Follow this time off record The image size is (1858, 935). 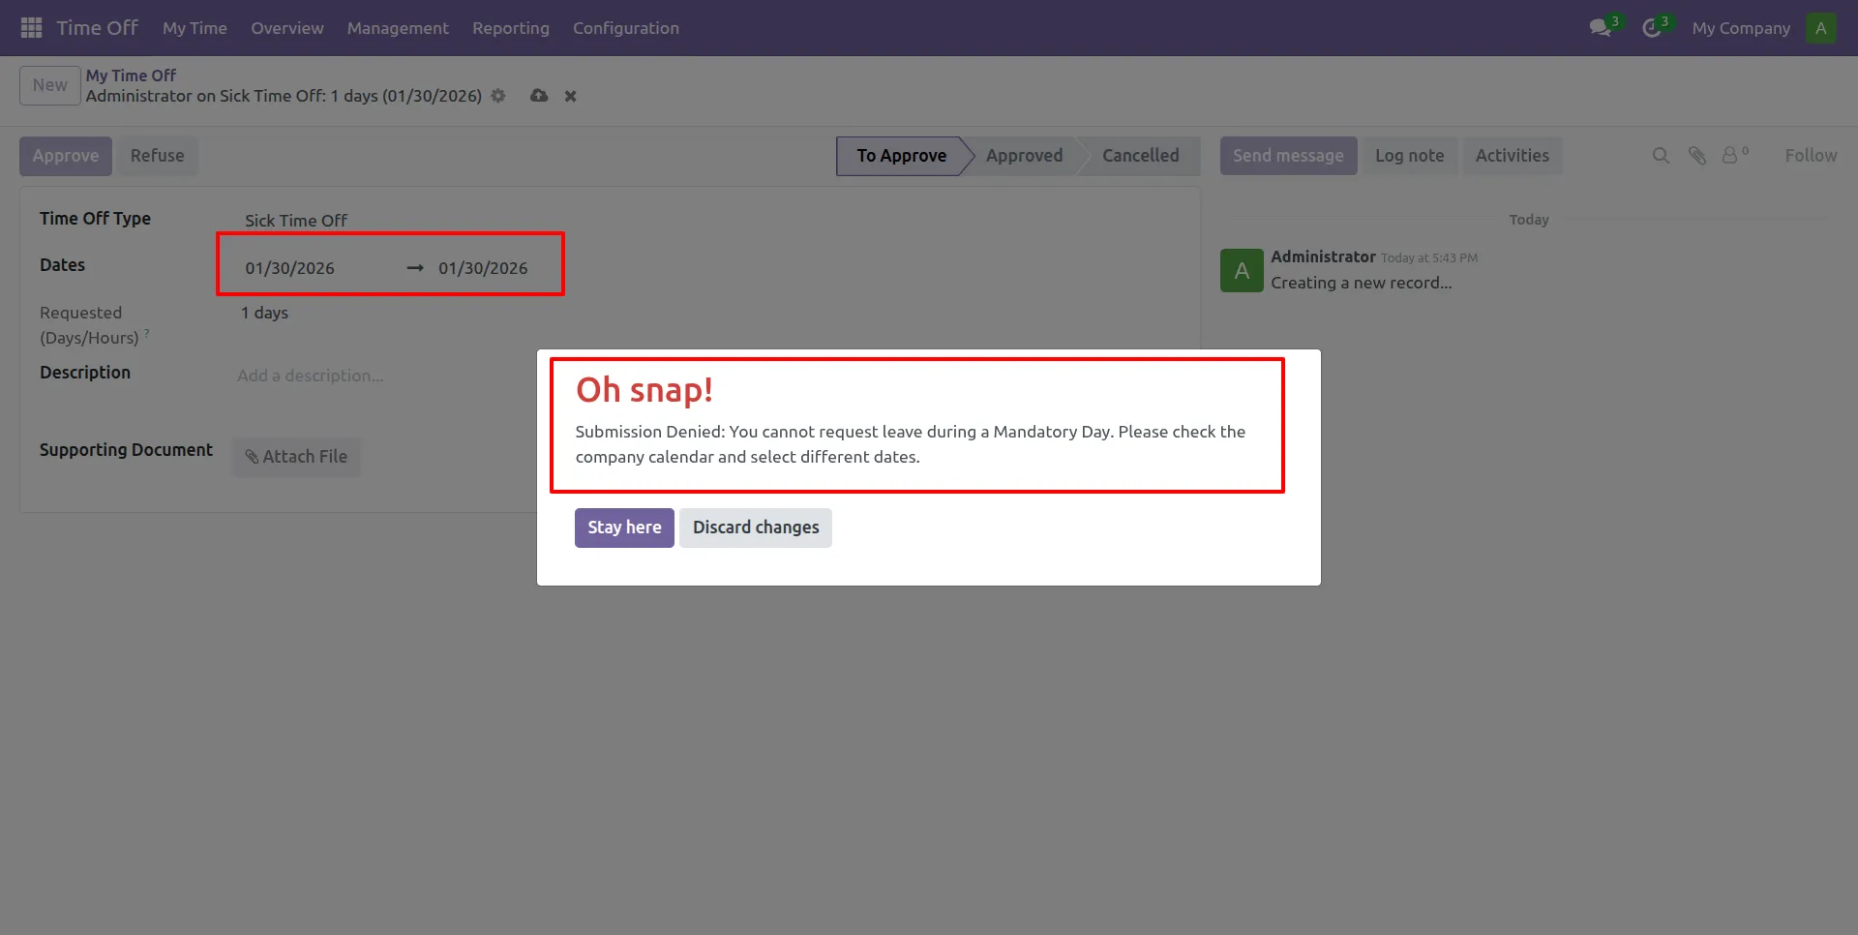pos(1810,155)
